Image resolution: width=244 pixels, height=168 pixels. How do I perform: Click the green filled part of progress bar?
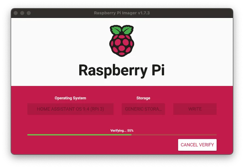coord(79,135)
